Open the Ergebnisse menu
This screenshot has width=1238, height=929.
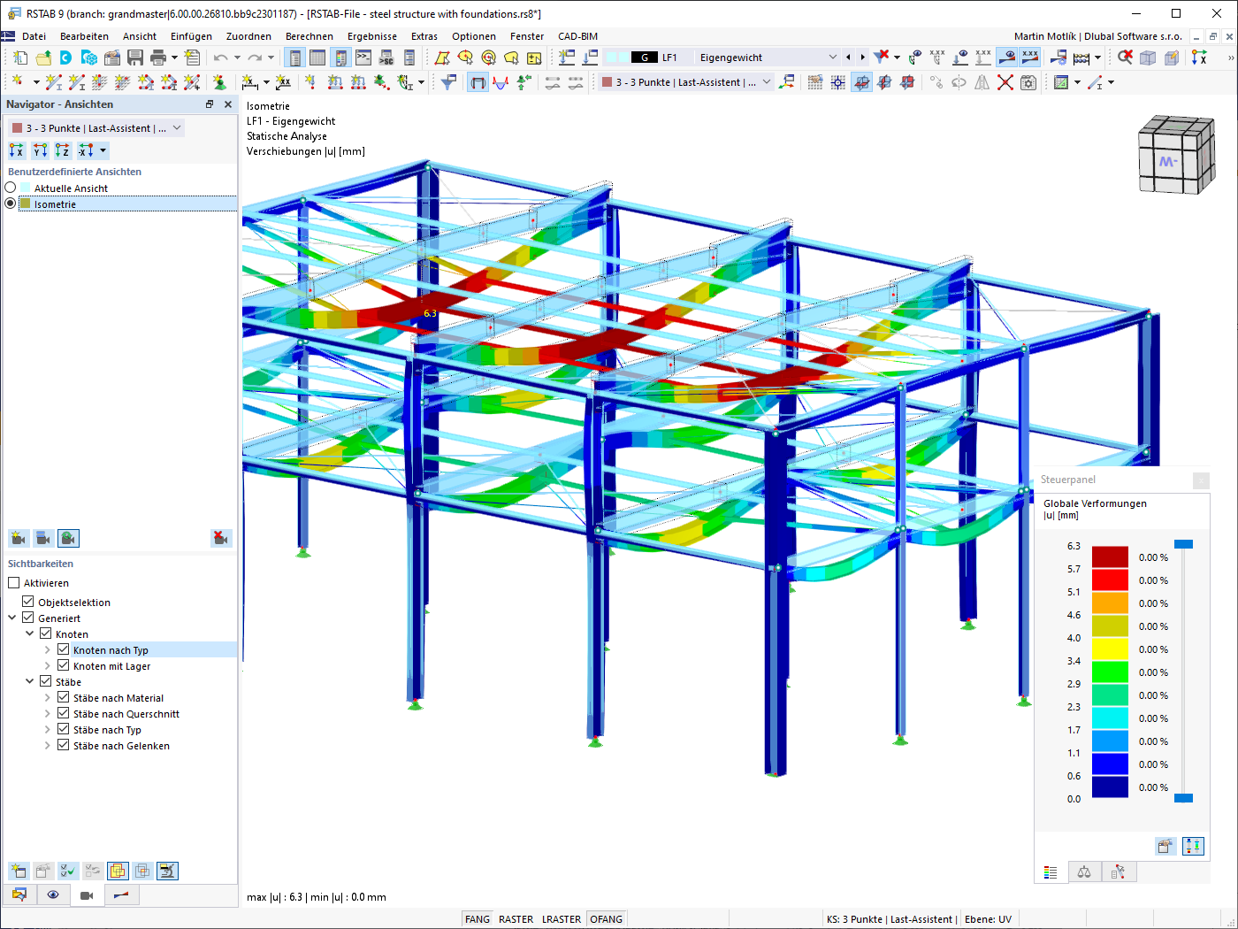372,36
